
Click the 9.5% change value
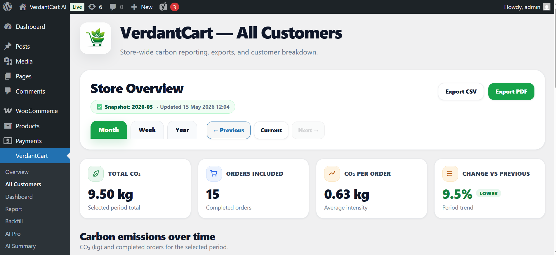[x=457, y=194]
